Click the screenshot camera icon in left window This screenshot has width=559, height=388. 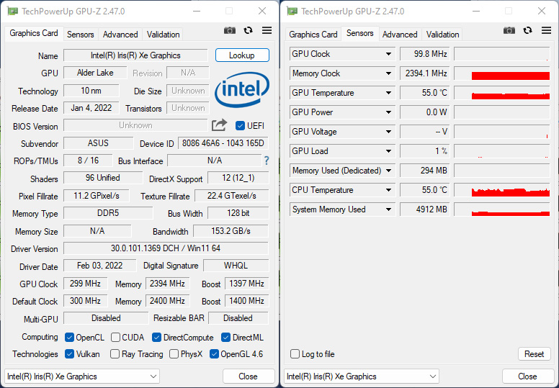point(230,30)
